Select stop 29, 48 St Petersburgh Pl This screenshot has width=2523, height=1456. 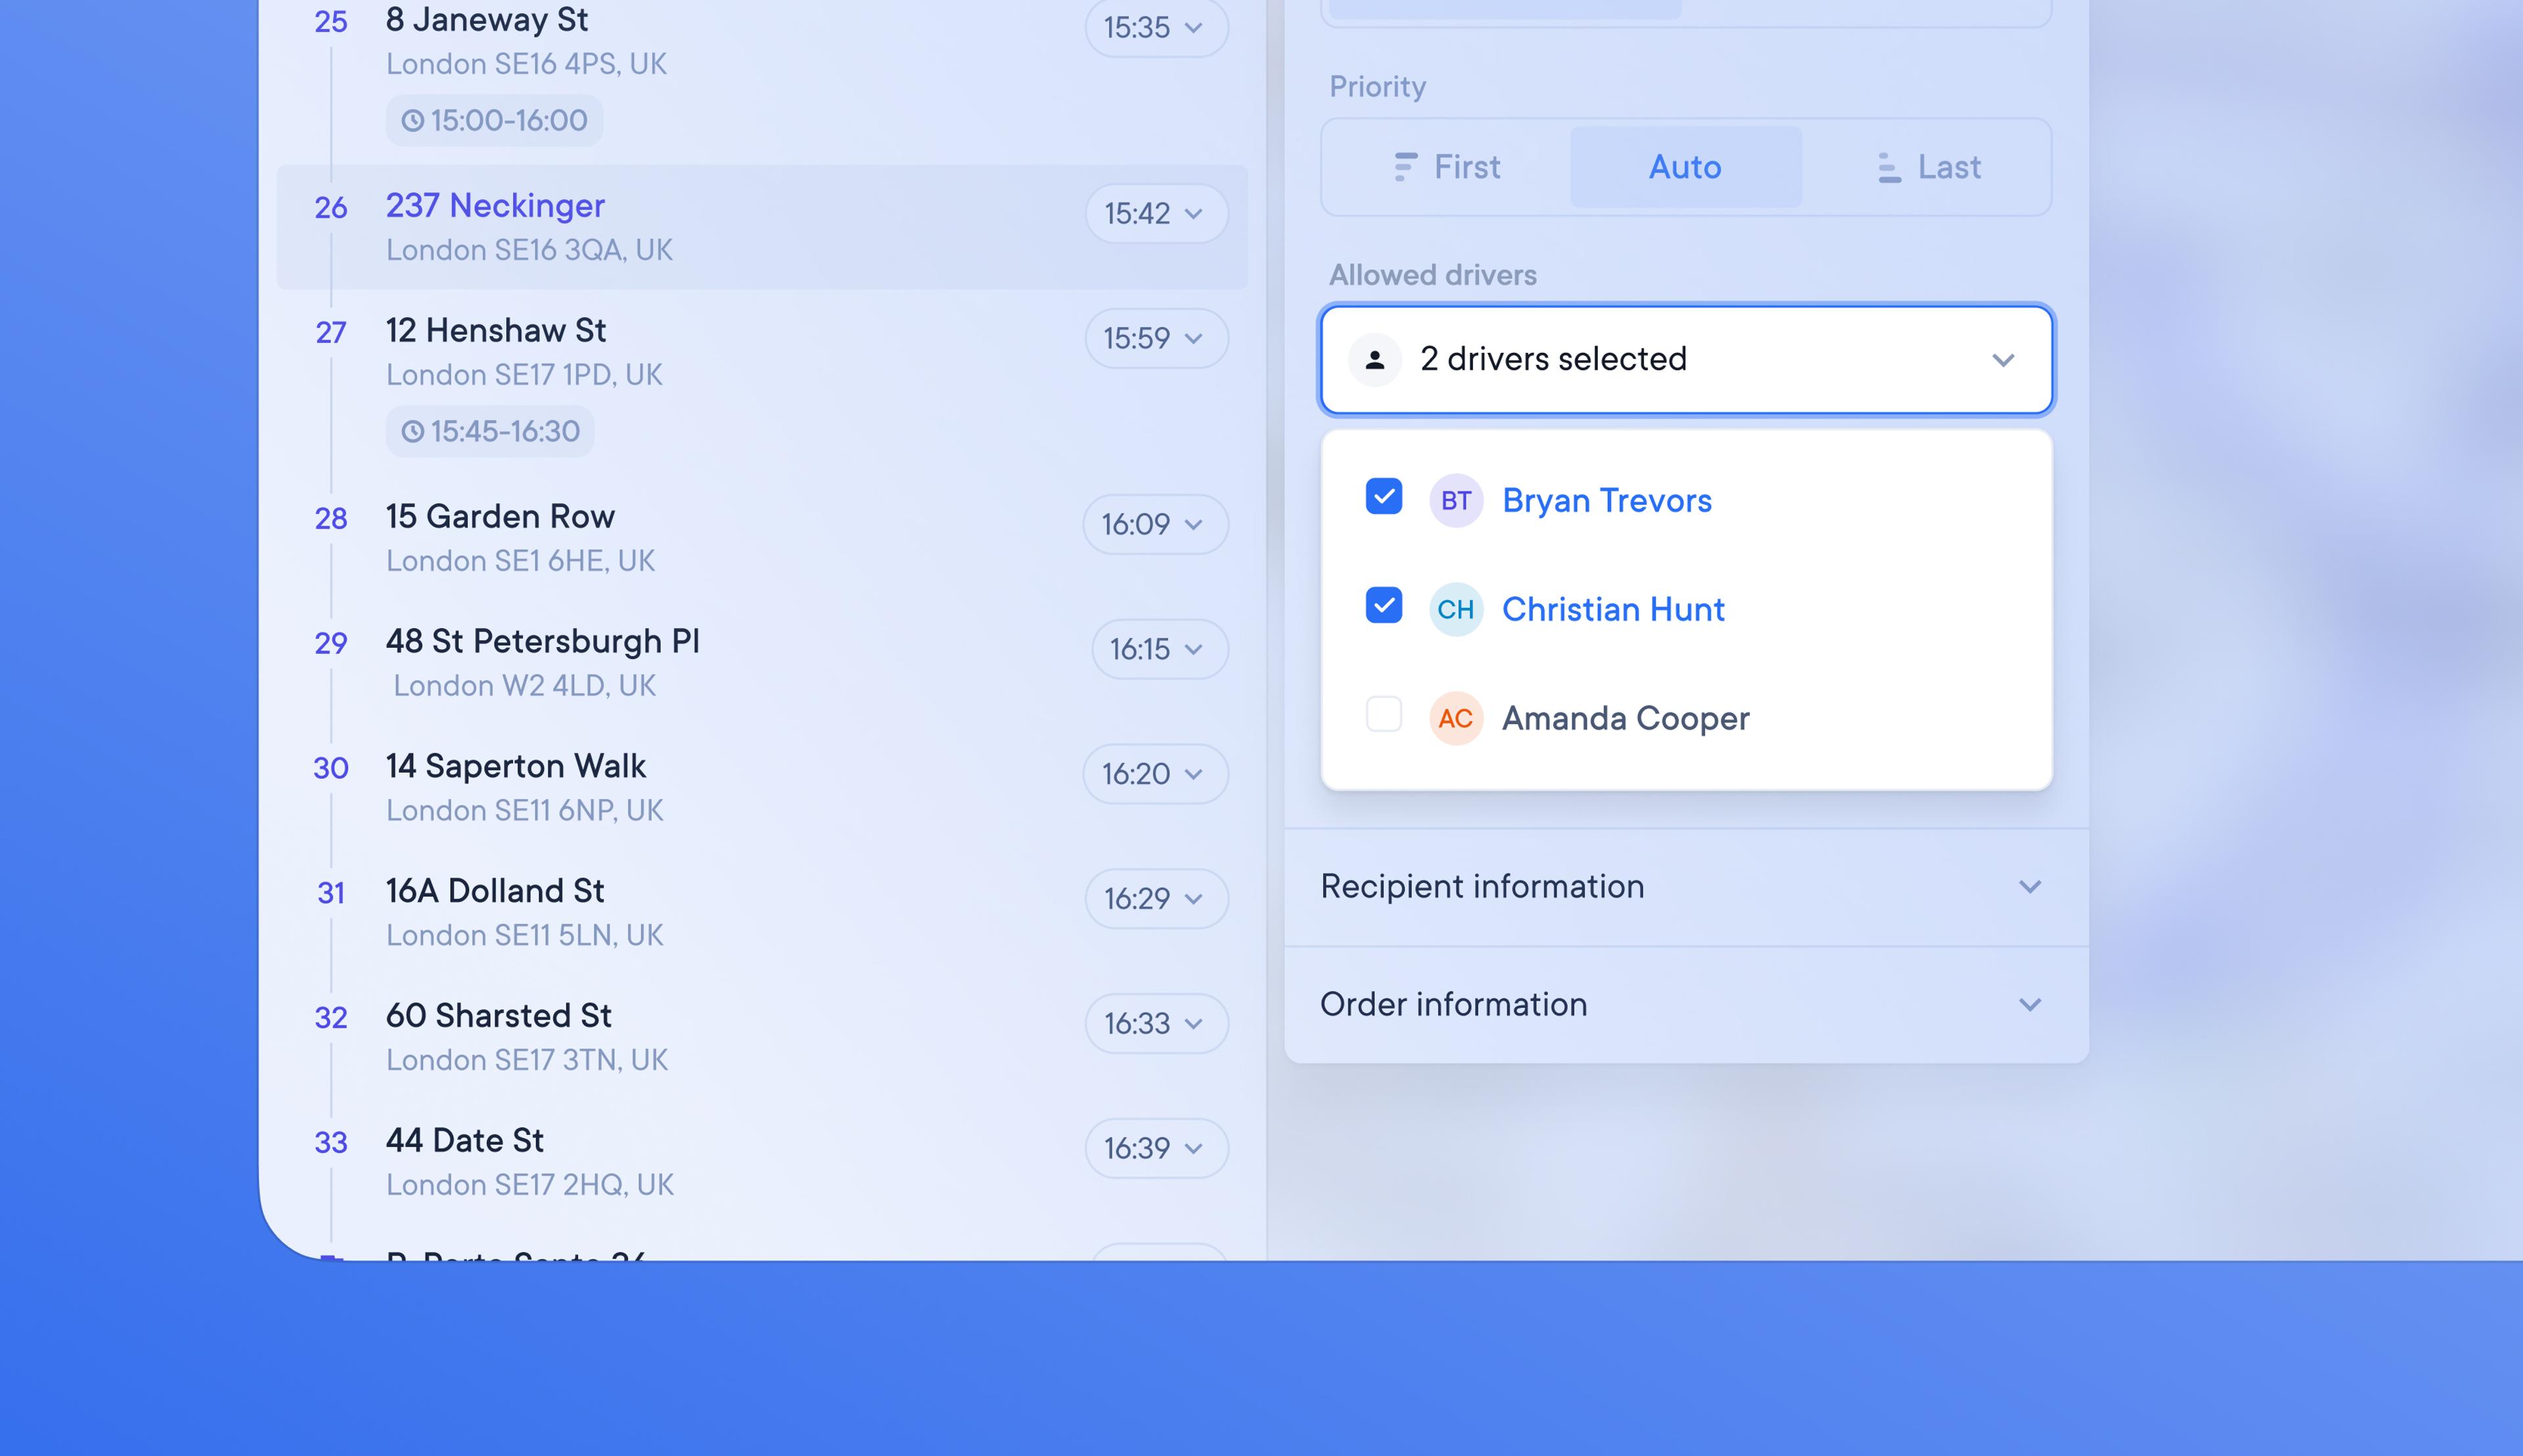pyautogui.click(x=542, y=642)
